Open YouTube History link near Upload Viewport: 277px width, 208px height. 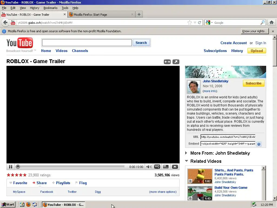pyautogui.click(x=237, y=51)
